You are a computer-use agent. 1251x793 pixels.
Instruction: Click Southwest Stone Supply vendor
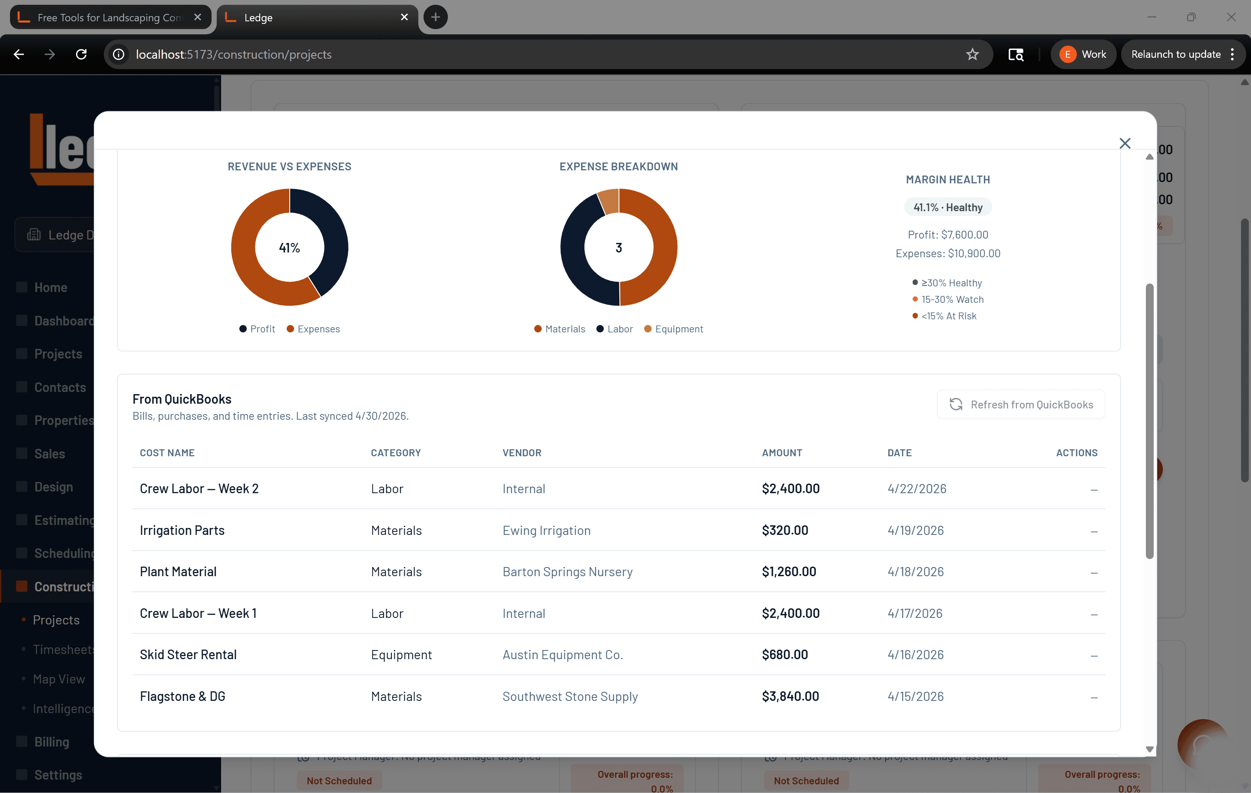tap(570, 697)
